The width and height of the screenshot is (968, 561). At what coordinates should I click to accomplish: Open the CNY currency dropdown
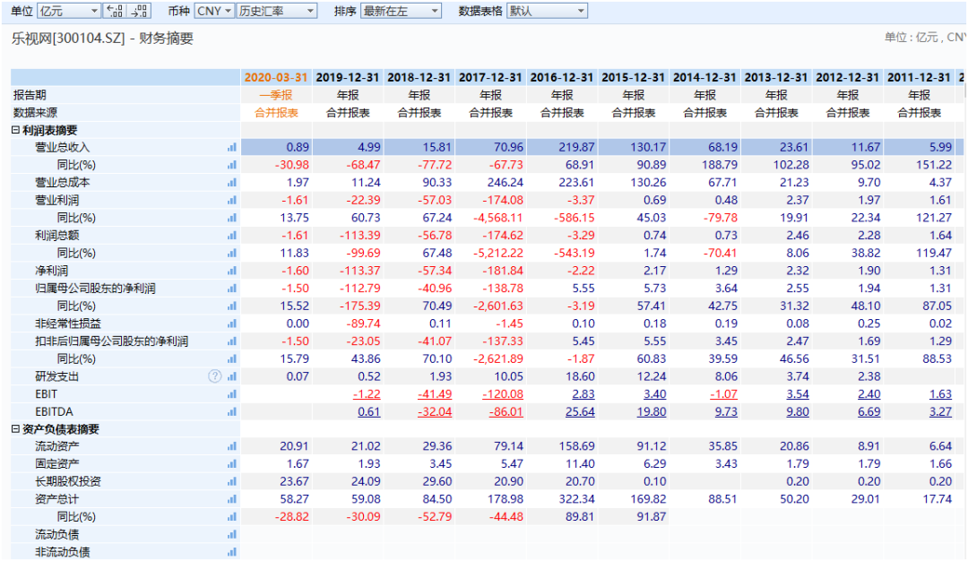214,11
